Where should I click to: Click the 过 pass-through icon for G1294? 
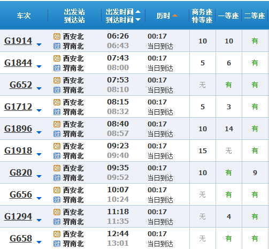(57, 222)
